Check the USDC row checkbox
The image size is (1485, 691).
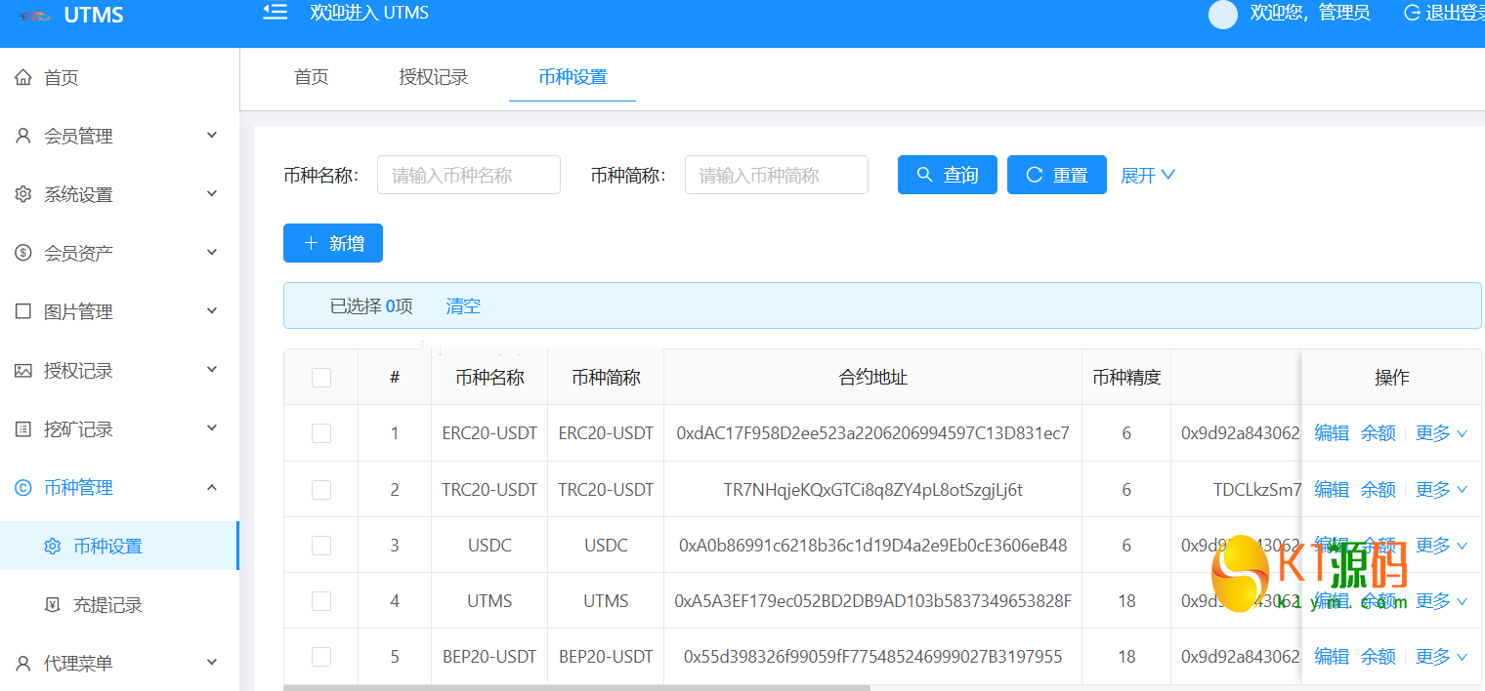point(321,546)
